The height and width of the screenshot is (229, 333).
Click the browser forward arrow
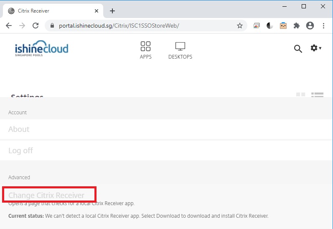tap(22, 26)
